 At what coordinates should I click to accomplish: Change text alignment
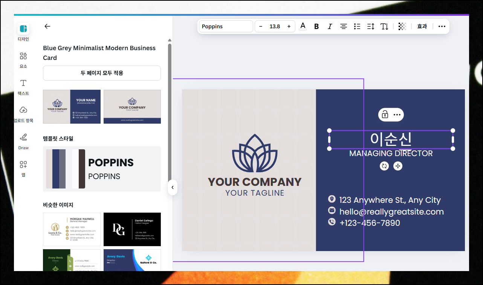tap(344, 26)
